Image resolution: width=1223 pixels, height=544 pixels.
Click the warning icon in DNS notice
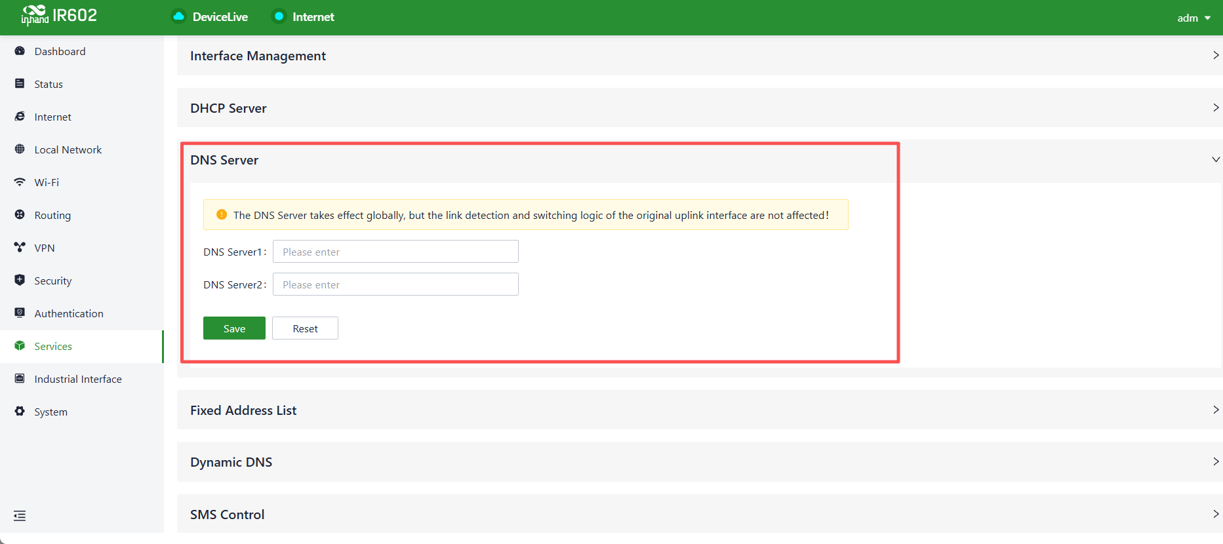click(222, 215)
